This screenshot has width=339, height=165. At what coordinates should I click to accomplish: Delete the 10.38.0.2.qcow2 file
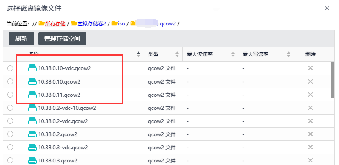tap(310, 134)
